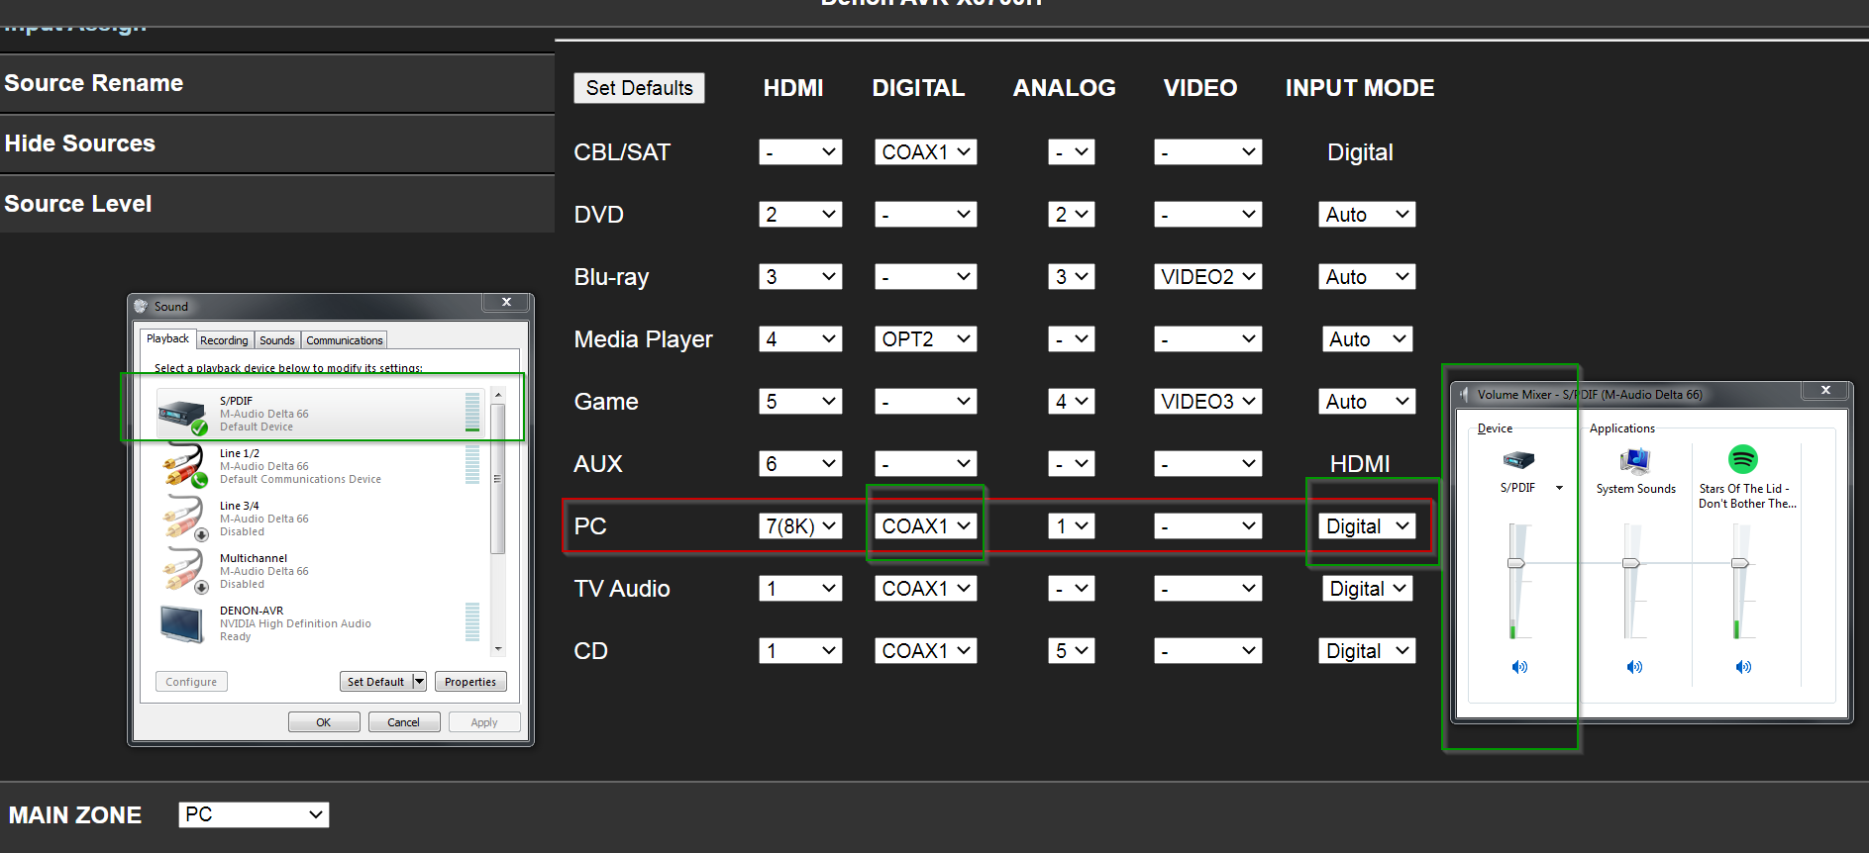The image size is (1869, 853).
Task: Open Properties for the selected playback device
Action: 470,682
